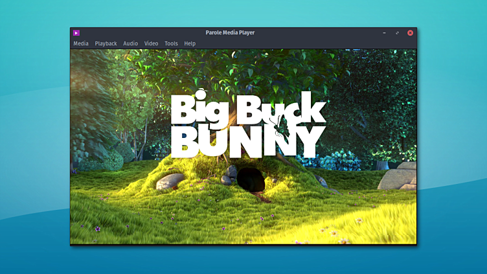Click the desktop wallpaper below the player window
This screenshot has width=487, height=274.
[x=243, y=260]
